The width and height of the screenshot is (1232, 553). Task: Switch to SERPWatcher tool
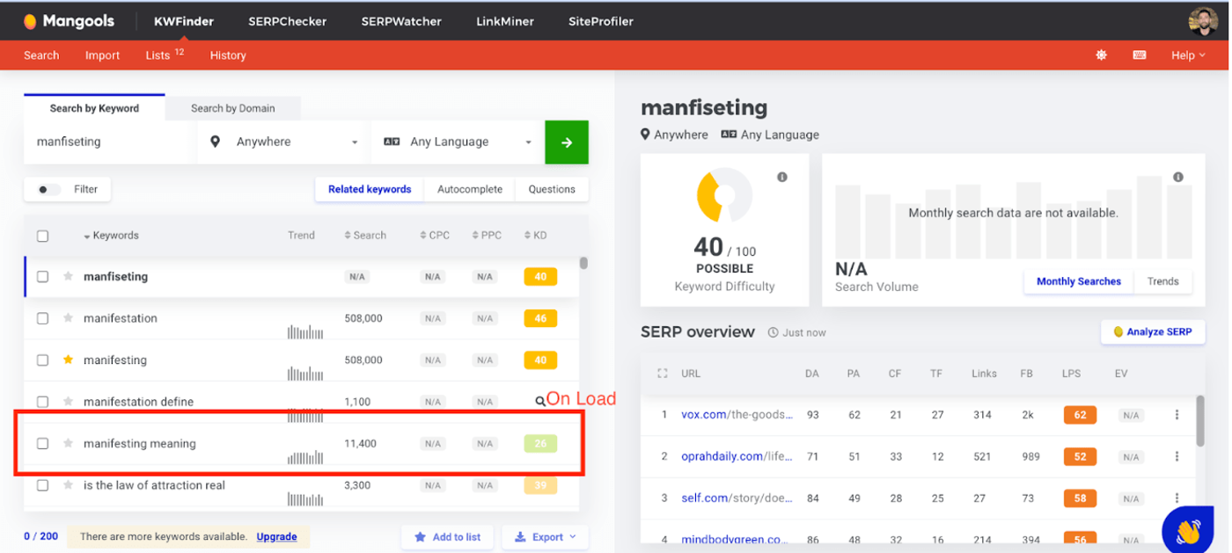pos(401,21)
